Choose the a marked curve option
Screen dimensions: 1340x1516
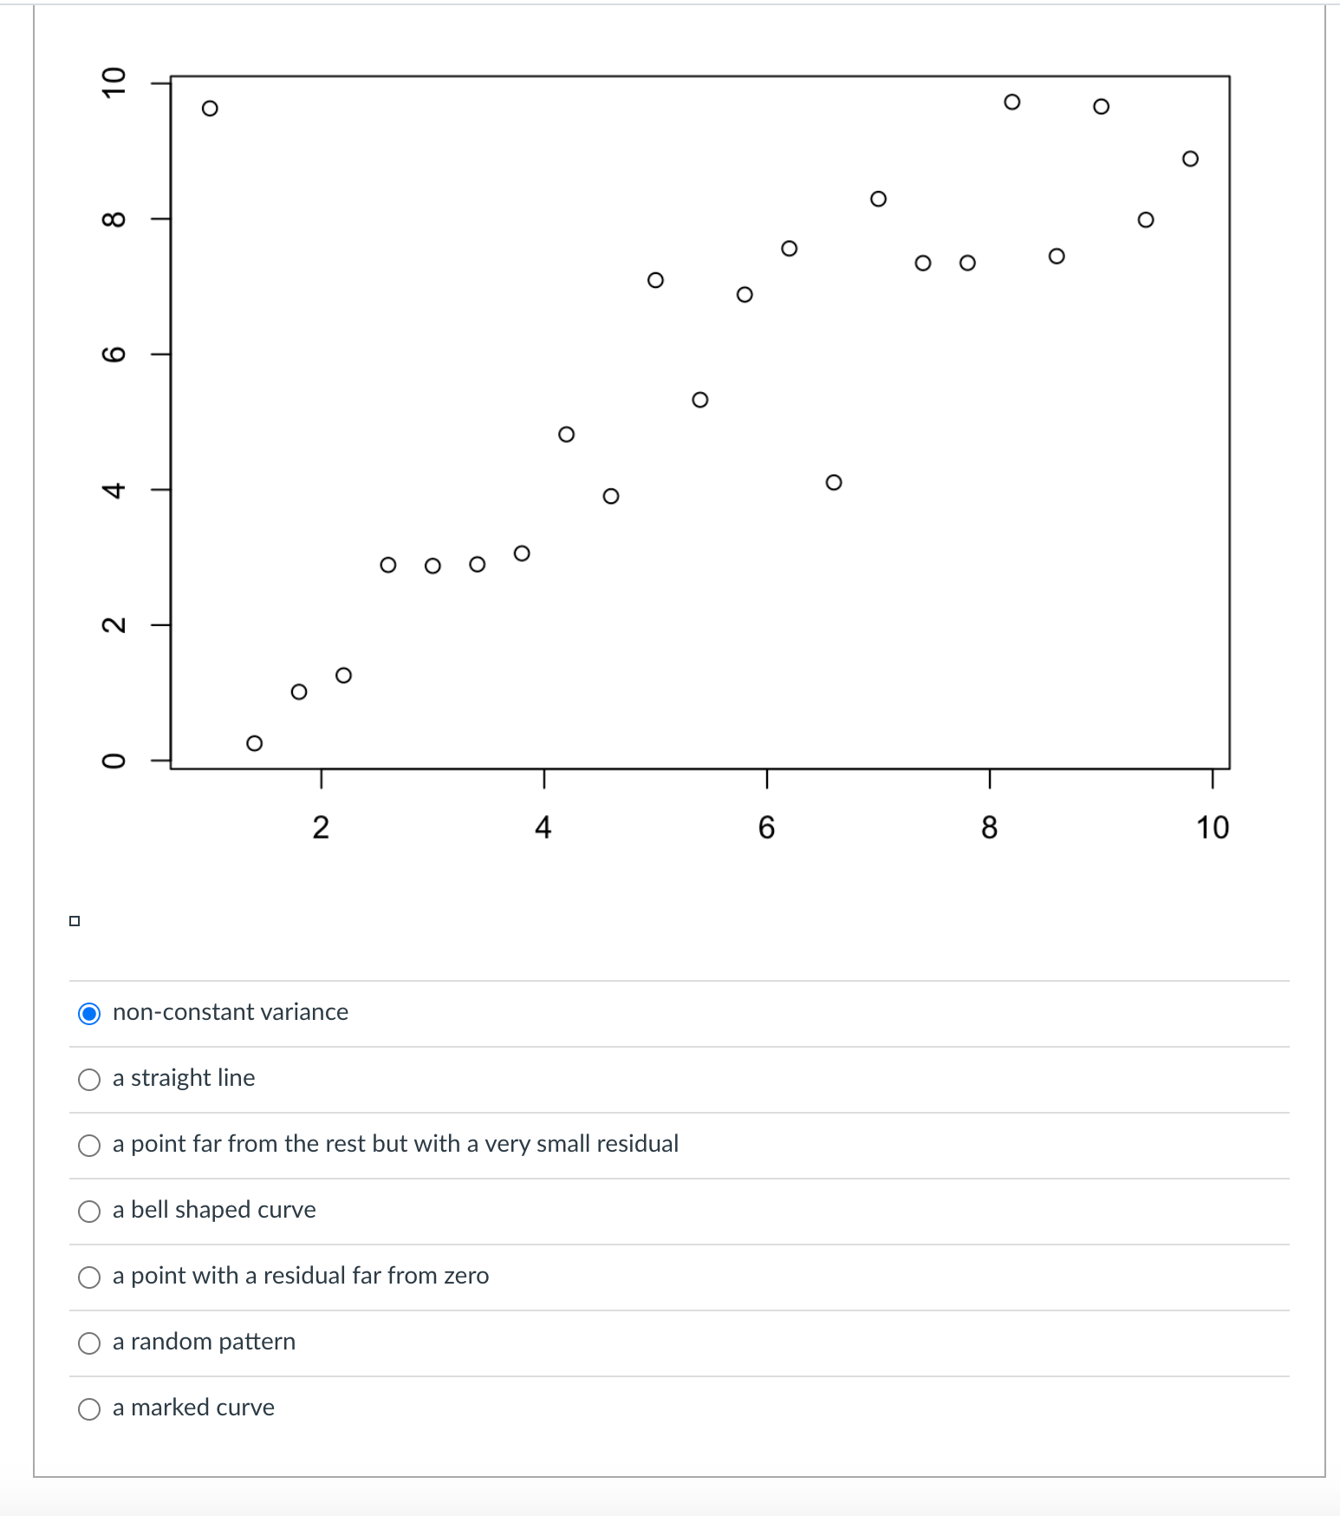coord(89,1409)
